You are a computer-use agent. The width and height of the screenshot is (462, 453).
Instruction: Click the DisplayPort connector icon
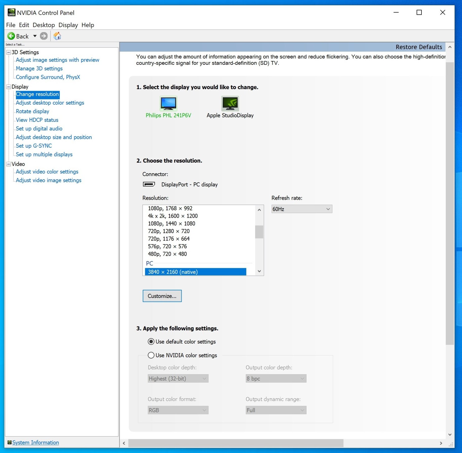point(149,184)
